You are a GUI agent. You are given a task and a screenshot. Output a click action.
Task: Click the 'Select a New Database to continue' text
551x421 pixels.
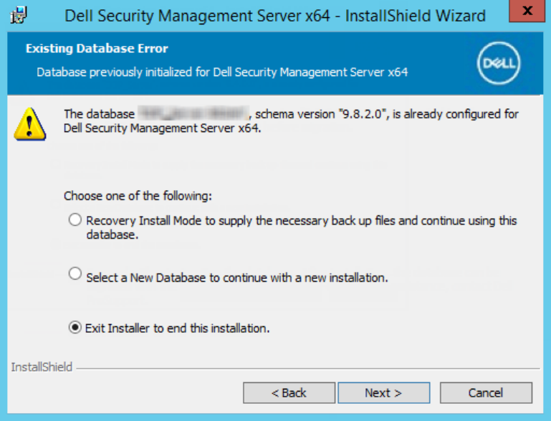[x=237, y=278]
